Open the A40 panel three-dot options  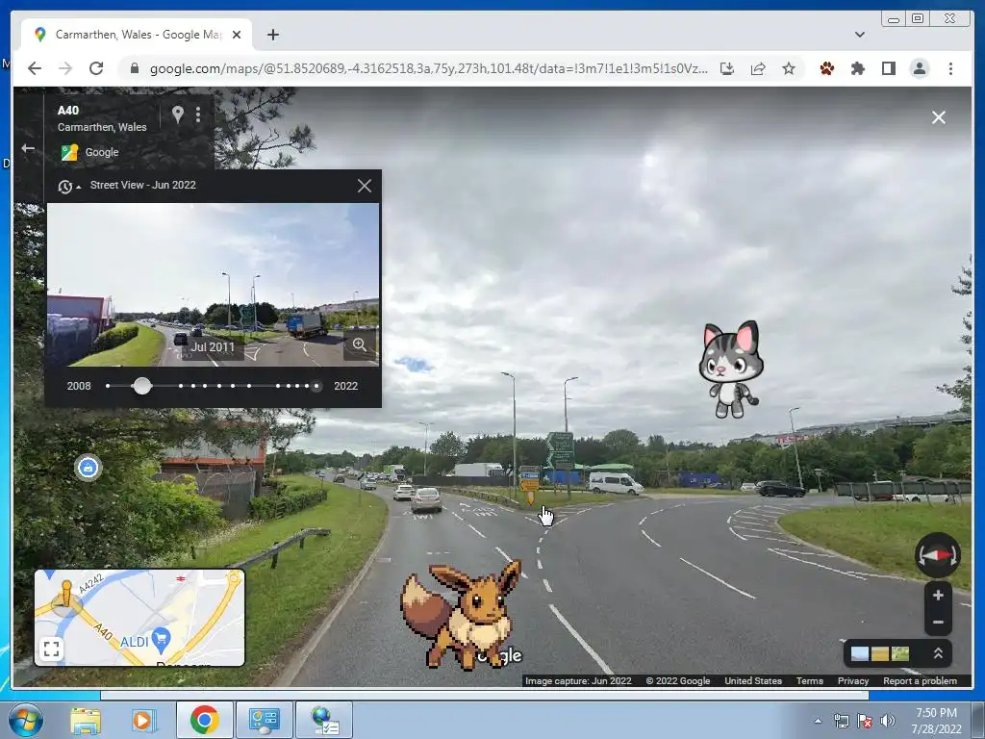pos(198,115)
